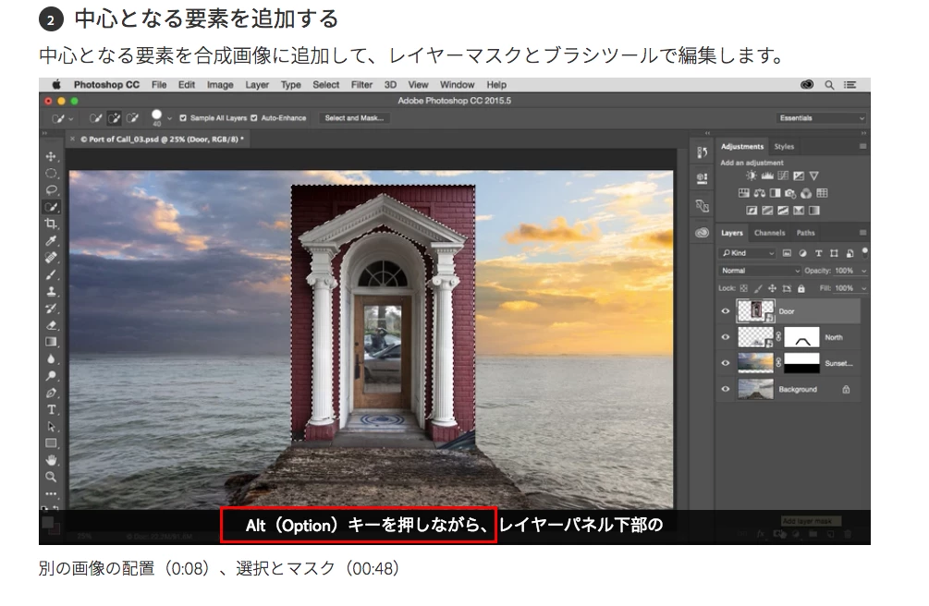The height and width of the screenshot is (606, 929).
Task: Open the Apple menu
Action: 56,85
